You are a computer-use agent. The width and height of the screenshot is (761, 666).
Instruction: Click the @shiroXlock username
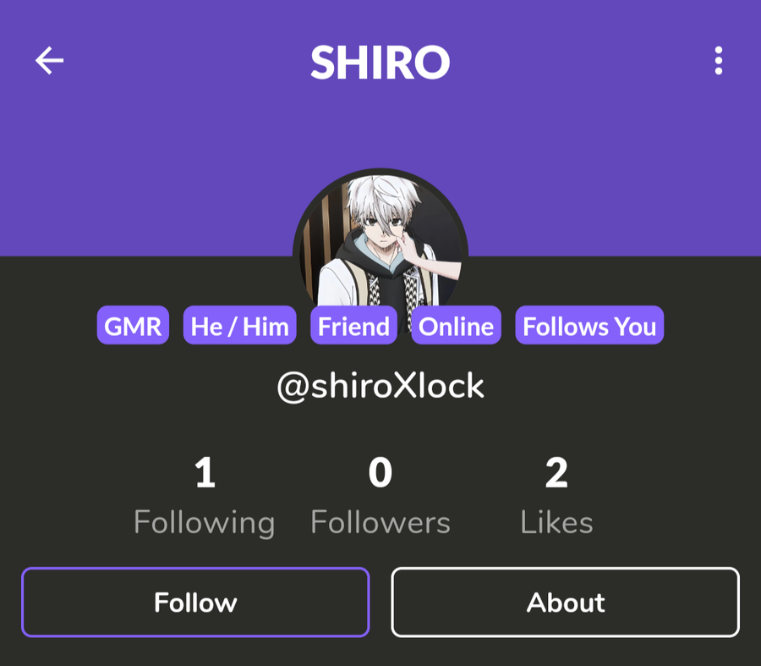380,386
